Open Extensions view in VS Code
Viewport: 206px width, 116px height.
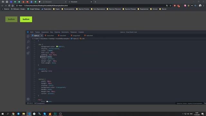pos(28,53)
